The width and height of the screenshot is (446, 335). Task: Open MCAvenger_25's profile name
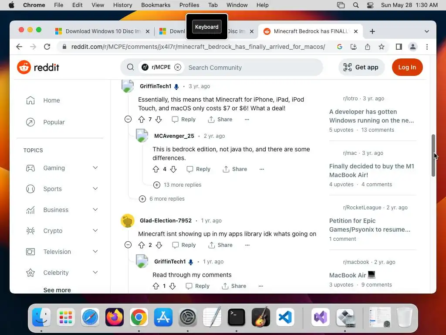coord(174,136)
